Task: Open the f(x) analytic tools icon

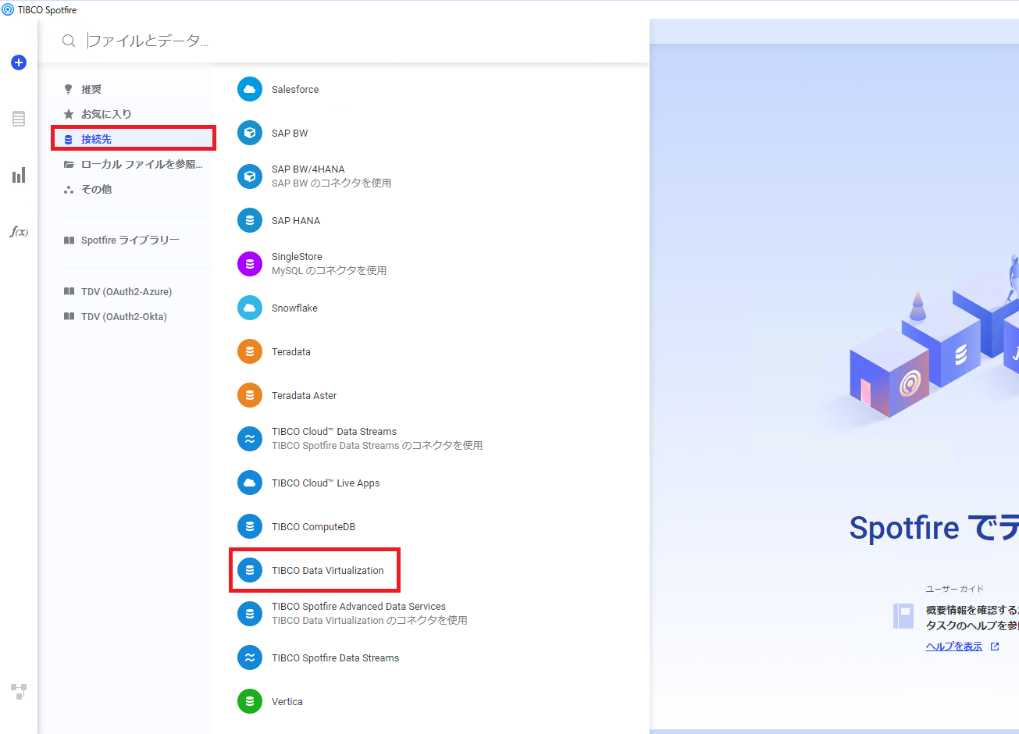Action: click(x=19, y=231)
